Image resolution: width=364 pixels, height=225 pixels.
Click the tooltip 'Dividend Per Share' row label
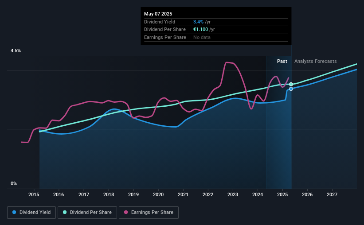pos(165,30)
